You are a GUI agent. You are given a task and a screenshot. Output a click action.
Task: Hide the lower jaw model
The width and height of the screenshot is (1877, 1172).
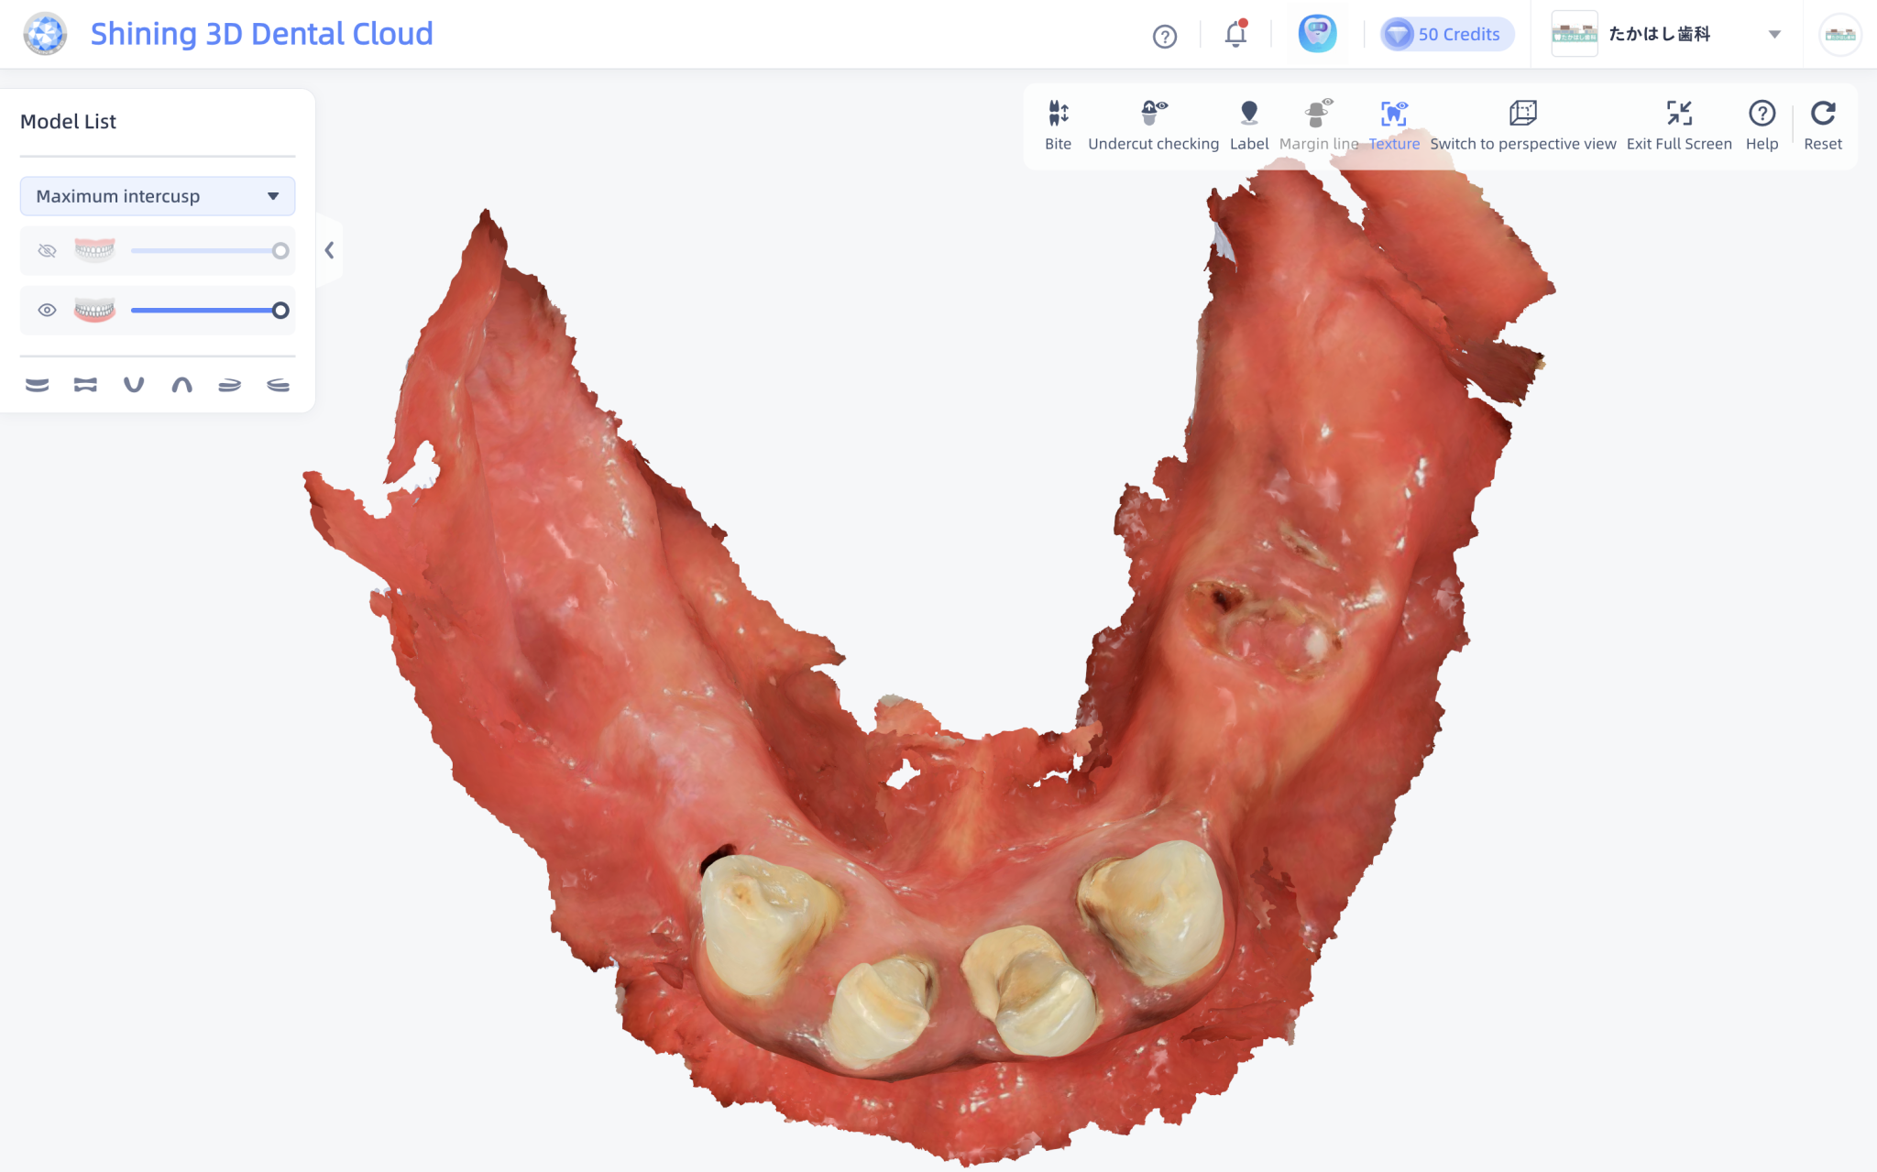click(47, 311)
